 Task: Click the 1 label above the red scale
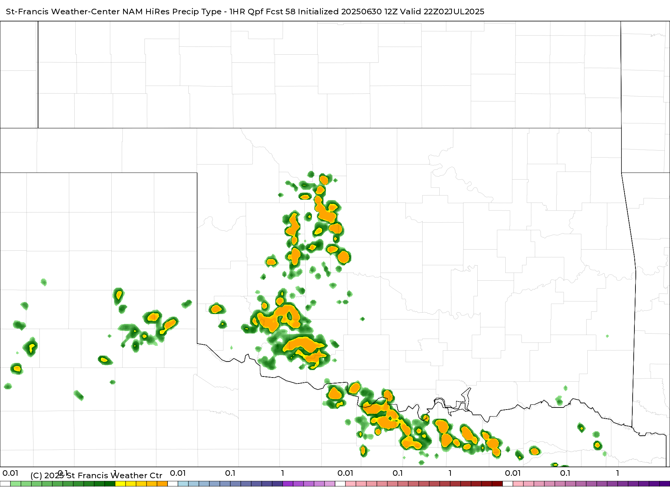[x=450, y=473]
